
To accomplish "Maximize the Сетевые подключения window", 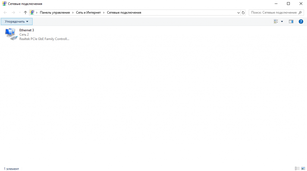I will coord(288,4).
